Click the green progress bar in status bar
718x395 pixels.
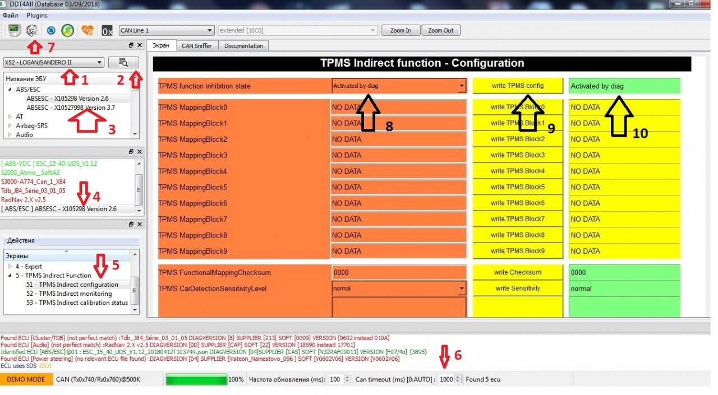196,379
